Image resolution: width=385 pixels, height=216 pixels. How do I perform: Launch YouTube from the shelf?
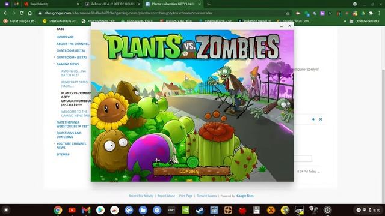72,210
